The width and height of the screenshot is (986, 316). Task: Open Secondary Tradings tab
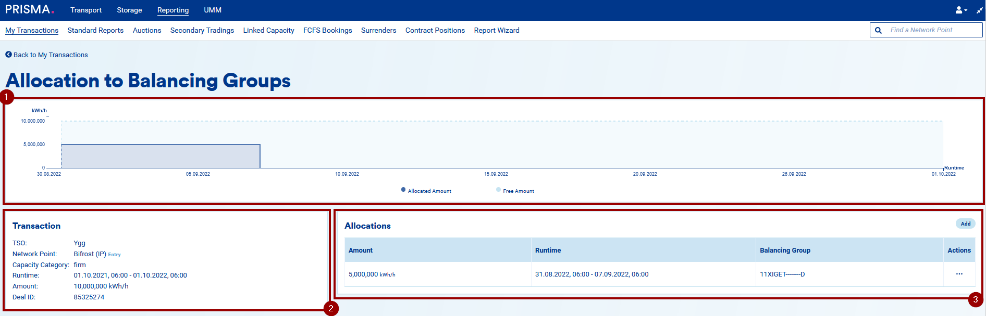[x=202, y=30]
